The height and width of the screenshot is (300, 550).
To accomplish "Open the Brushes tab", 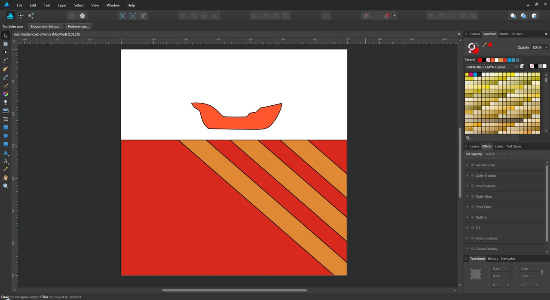I will coord(517,34).
